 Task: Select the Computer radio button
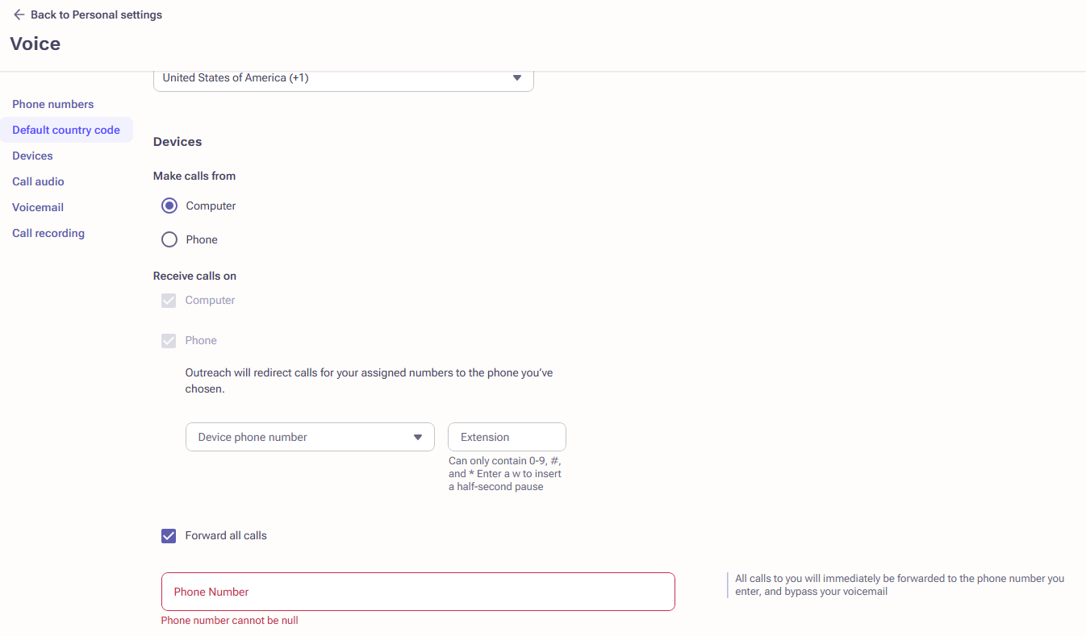[x=169, y=206]
